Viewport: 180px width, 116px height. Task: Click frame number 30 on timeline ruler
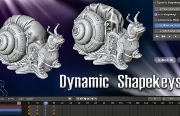54,103
